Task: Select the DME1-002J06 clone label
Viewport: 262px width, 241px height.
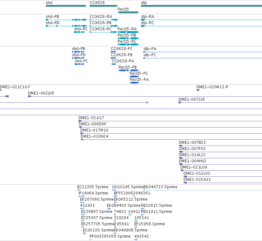Action: pyautogui.click(x=41, y=93)
